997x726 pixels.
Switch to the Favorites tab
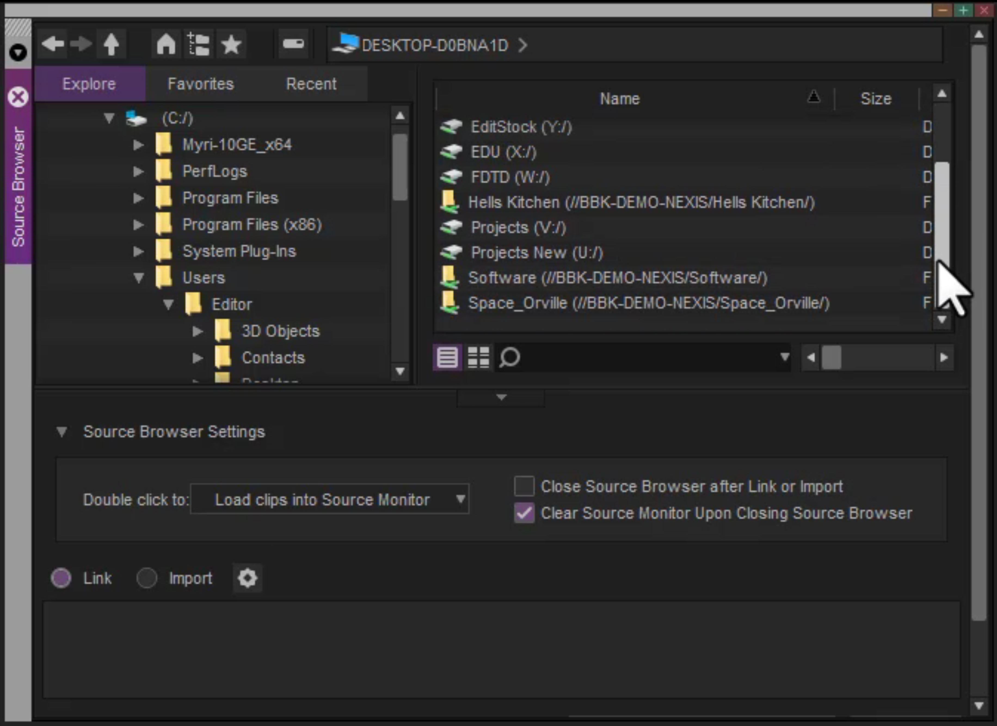pyautogui.click(x=201, y=84)
